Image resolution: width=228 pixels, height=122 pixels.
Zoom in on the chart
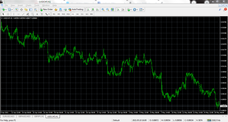pos(103,9)
